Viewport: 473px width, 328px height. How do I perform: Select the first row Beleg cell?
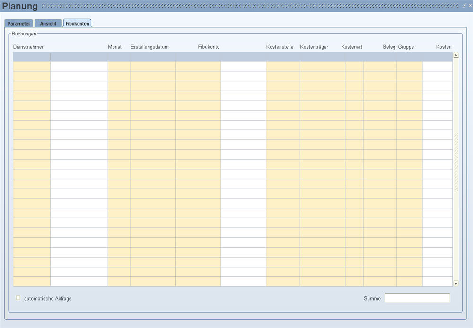pos(380,57)
